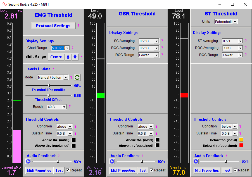Open help for Protocol Settings question mark

point(78,26)
